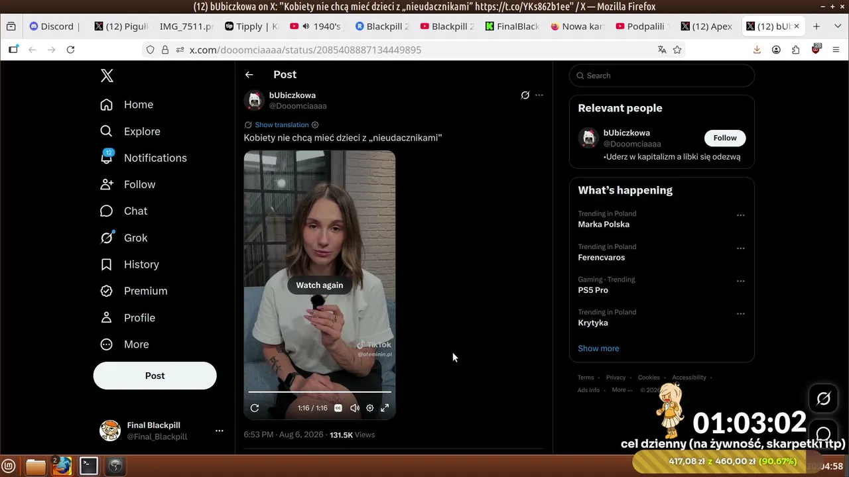Toggle video closed captions CC
Image resolution: width=849 pixels, height=477 pixels.
[338, 408]
